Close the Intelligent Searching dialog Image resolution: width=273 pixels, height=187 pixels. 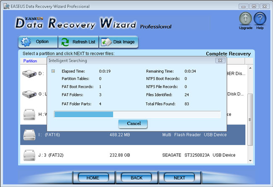(220, 60)
